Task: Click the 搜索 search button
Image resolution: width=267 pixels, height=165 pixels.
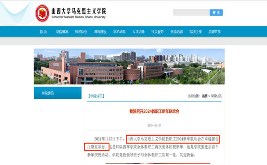Action: pos(216,13)
